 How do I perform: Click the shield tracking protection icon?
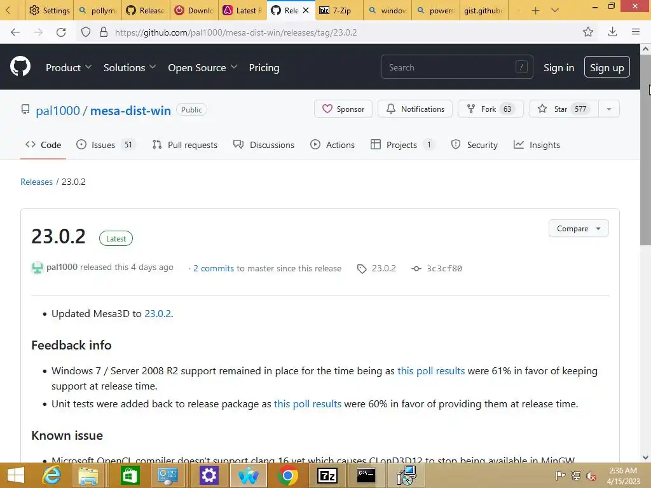(86, 32)
